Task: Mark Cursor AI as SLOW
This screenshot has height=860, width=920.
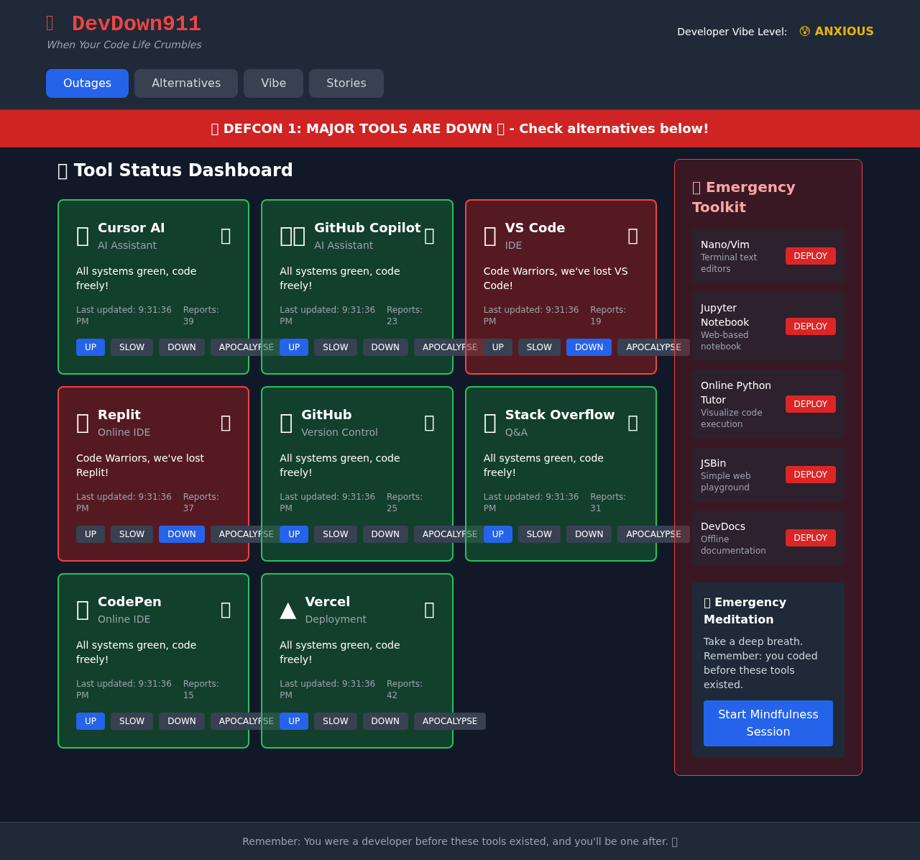Action: click(x=132, y=347)
